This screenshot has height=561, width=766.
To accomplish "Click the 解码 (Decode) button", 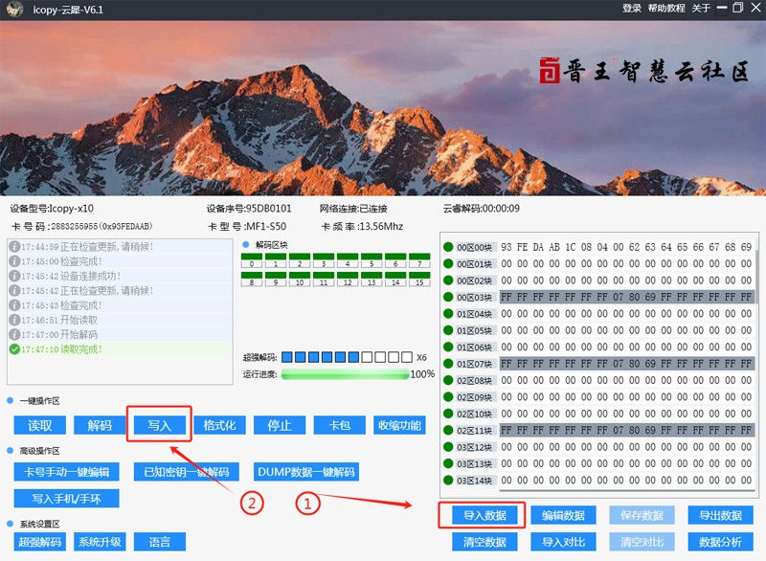I will 100,425.
